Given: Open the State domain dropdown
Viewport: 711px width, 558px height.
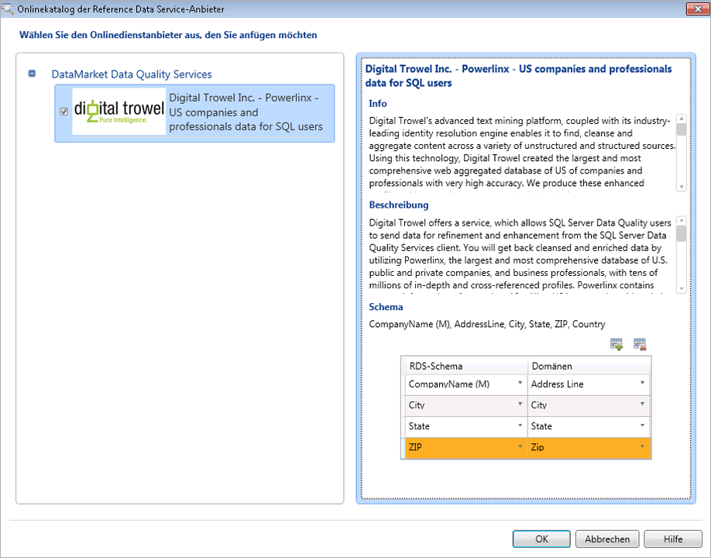Looking at the screenshot, I should coord(643,425).
